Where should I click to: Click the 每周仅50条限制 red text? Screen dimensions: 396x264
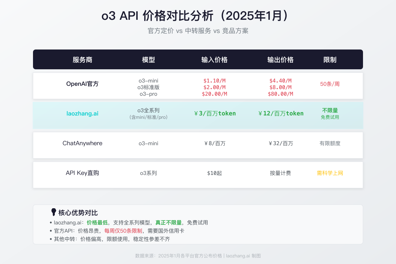pos(123,231)
